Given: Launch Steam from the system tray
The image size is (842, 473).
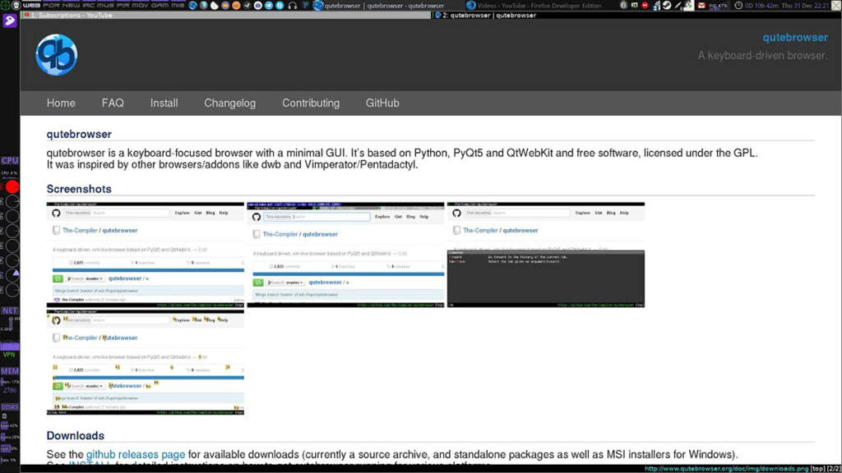Looking at the screenshot, I should (666, 5).
